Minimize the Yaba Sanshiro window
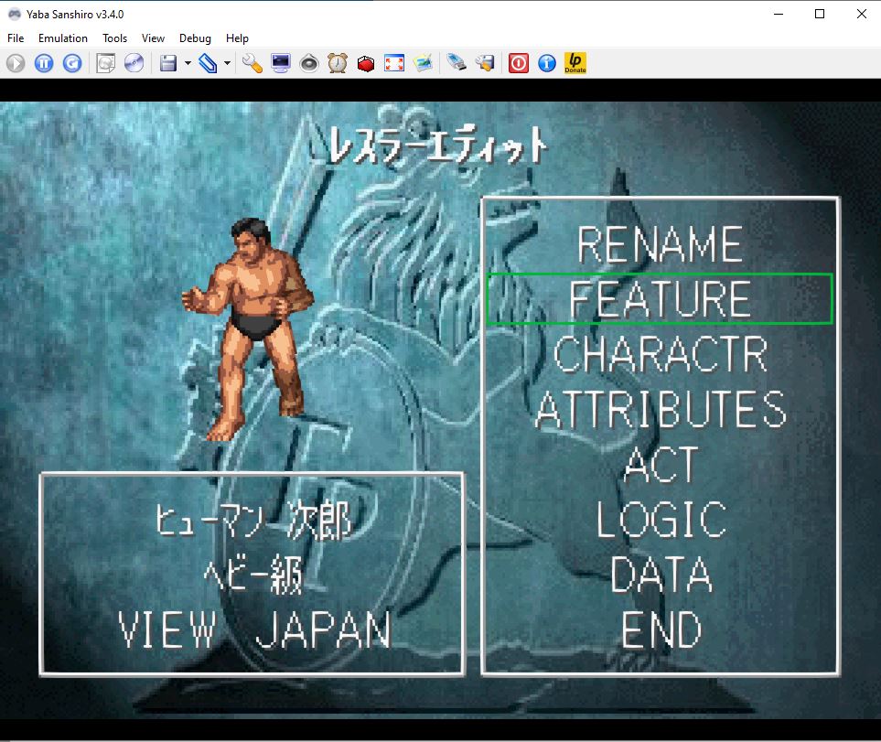 coord(779,14)
